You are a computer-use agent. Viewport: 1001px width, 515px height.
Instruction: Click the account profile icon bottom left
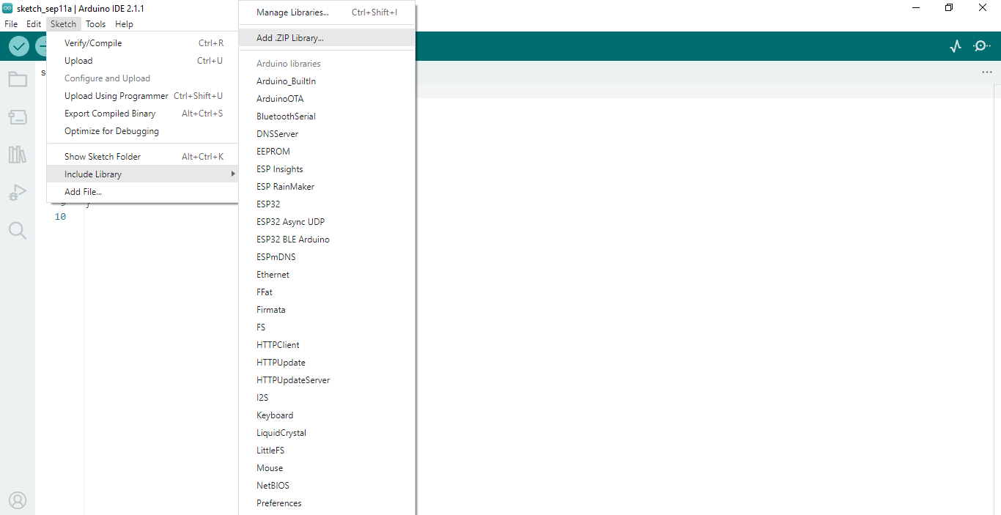click(x=18, y=500)
